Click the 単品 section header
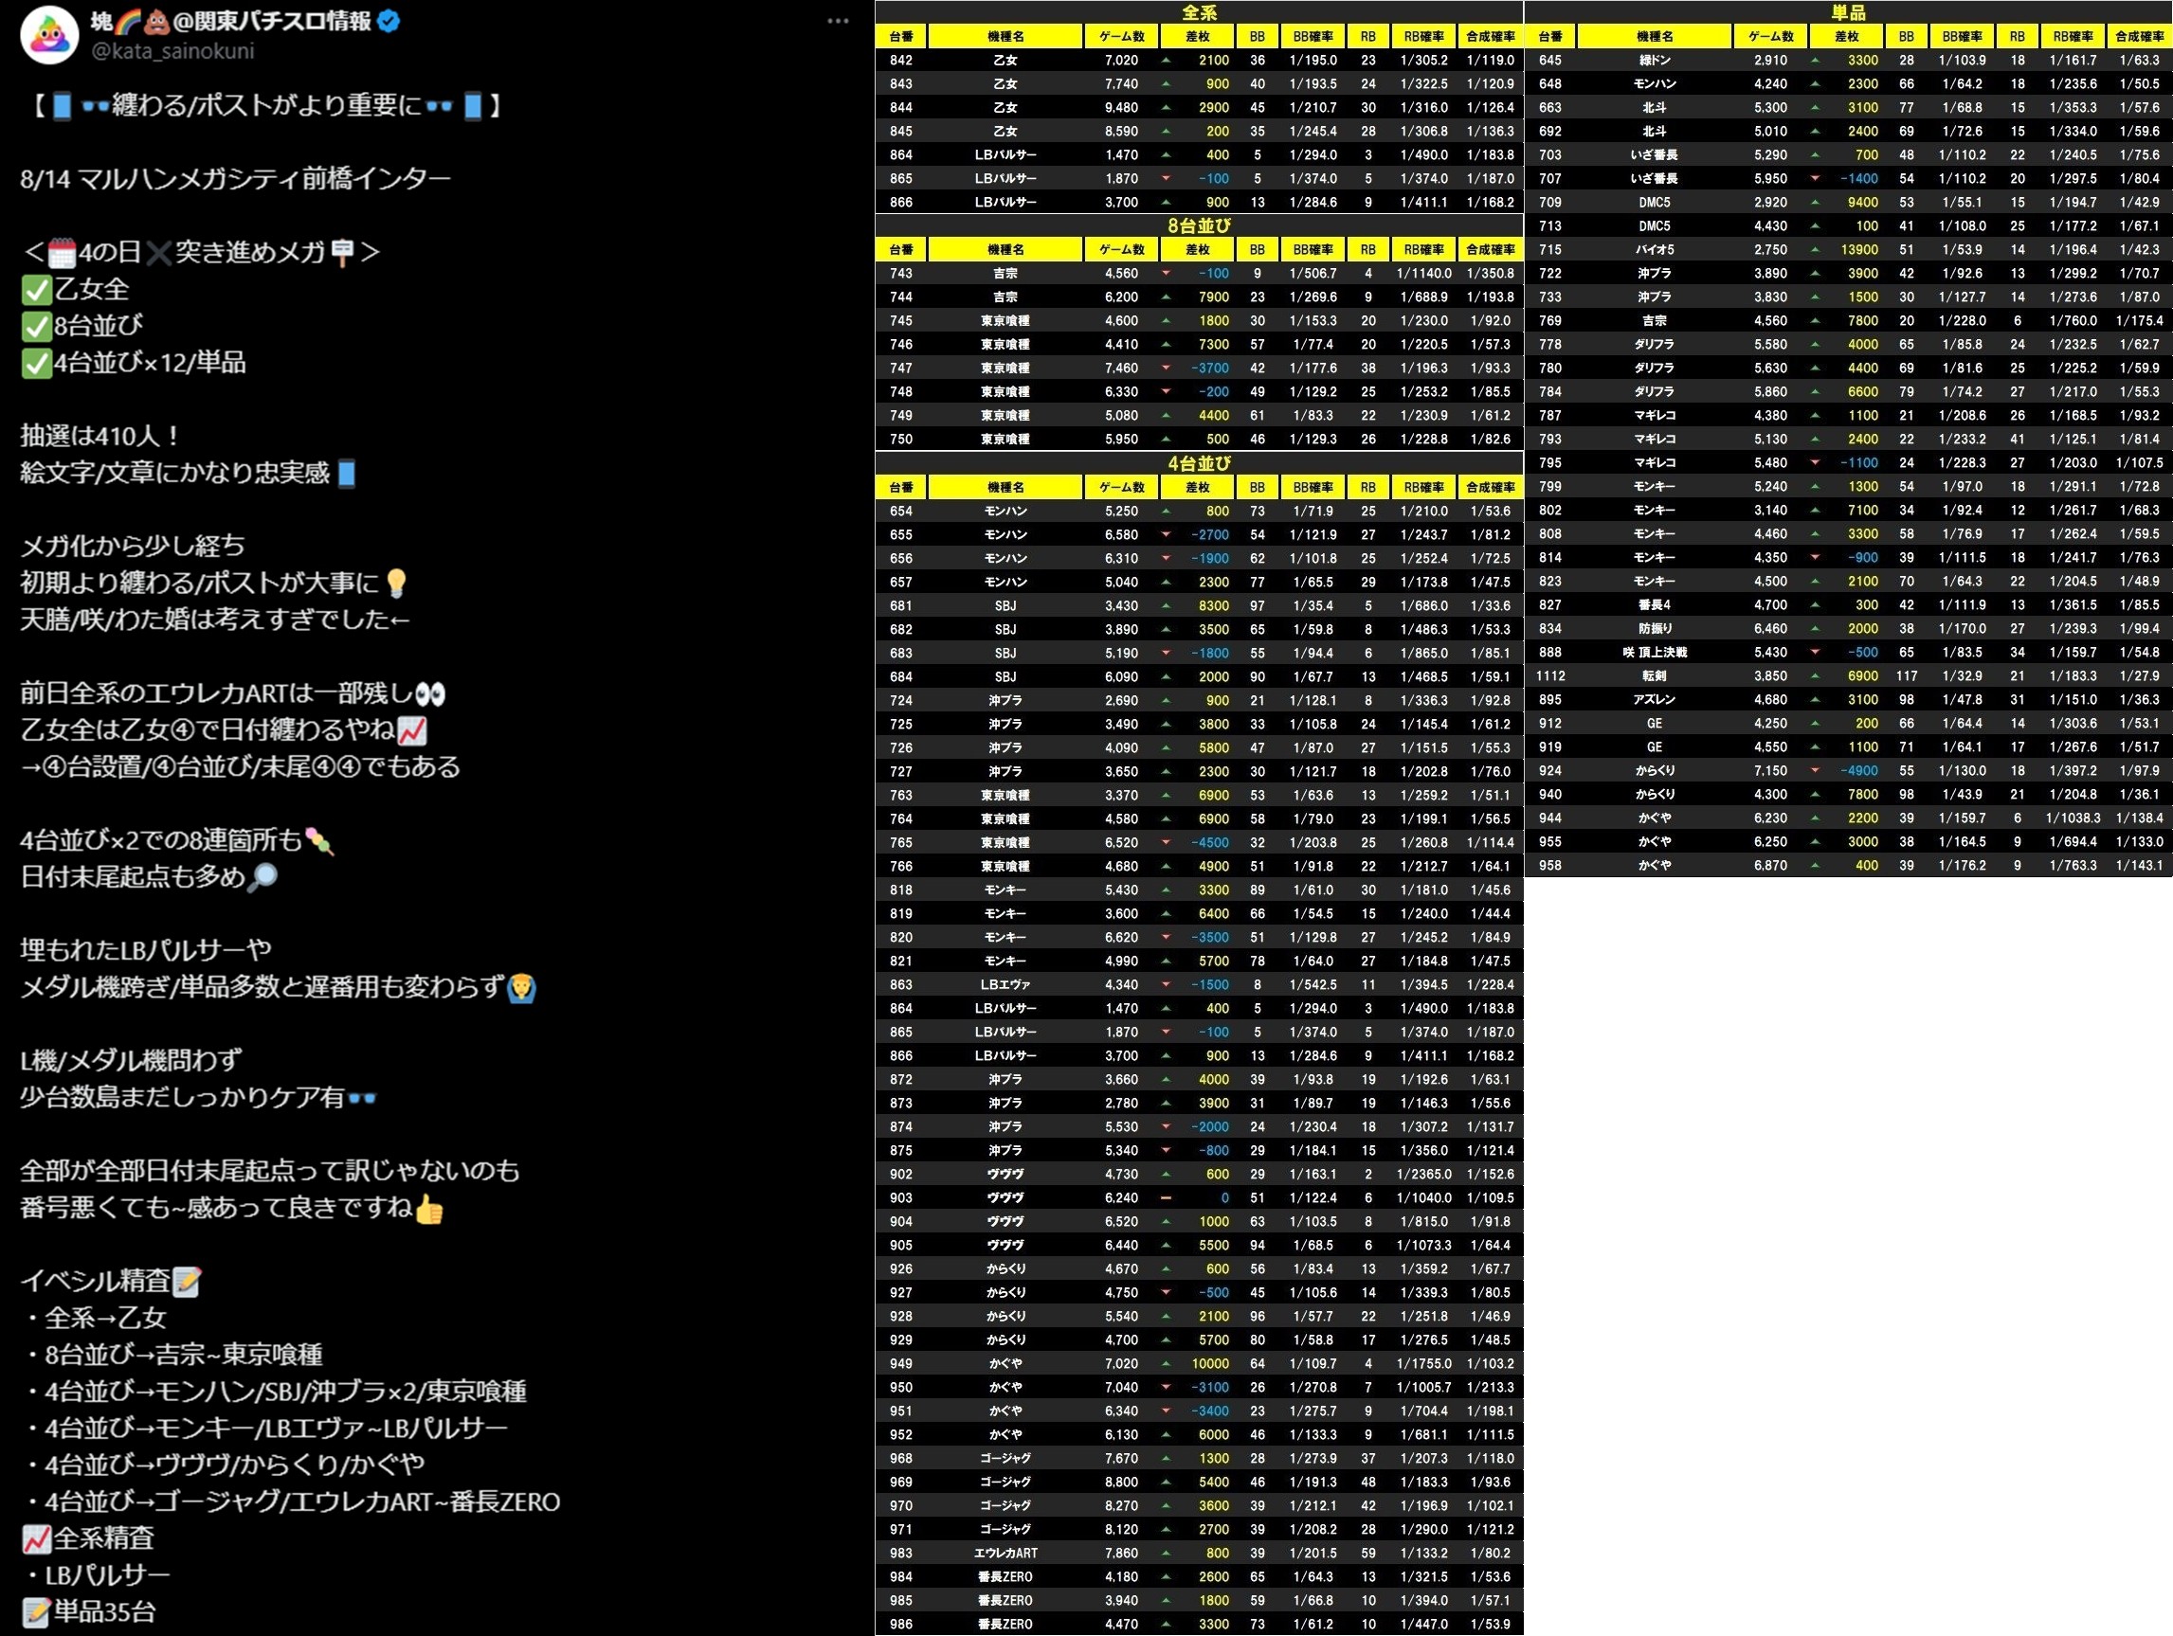This screenshot has height=1636, width=2173. [1848, 11]
